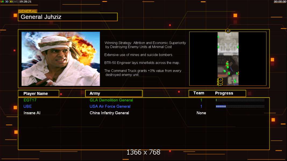Click GLA Demolition General army entry

click(x=111, y=100)
